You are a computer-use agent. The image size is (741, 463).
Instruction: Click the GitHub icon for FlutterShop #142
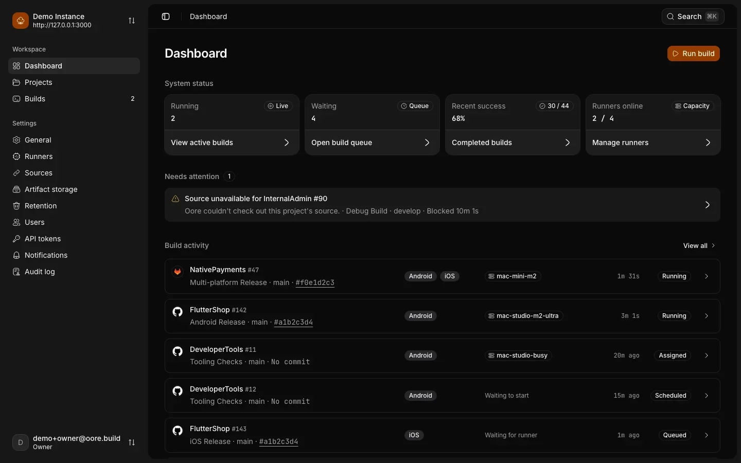click(x=178, y=311)
